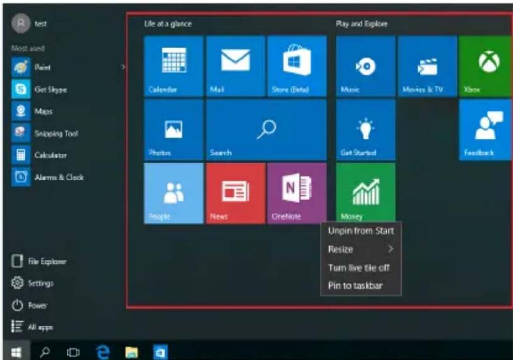
Task: Open the News tile
Action: (x=235, y=193)
